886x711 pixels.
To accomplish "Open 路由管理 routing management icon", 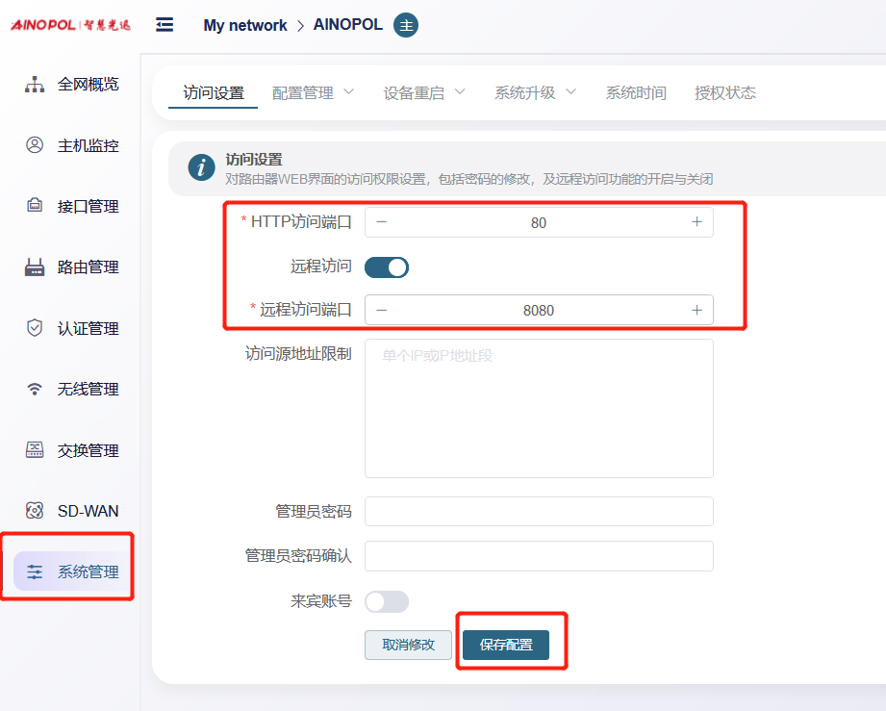I will point(35,267).
